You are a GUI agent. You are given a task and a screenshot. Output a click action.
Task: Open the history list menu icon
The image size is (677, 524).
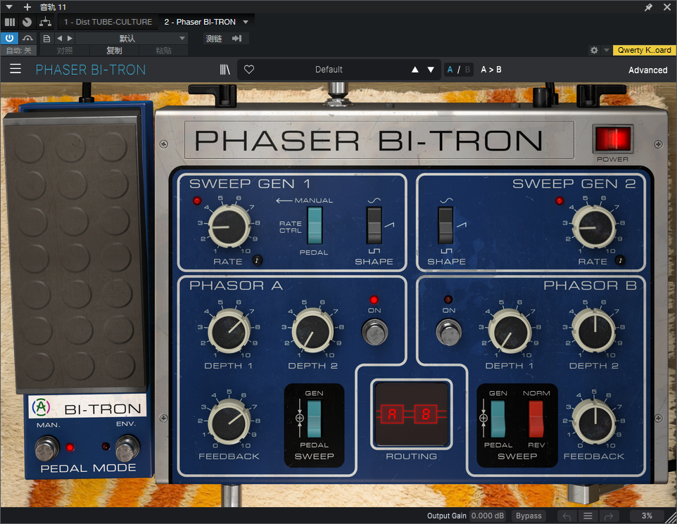[x=588, y=516]
